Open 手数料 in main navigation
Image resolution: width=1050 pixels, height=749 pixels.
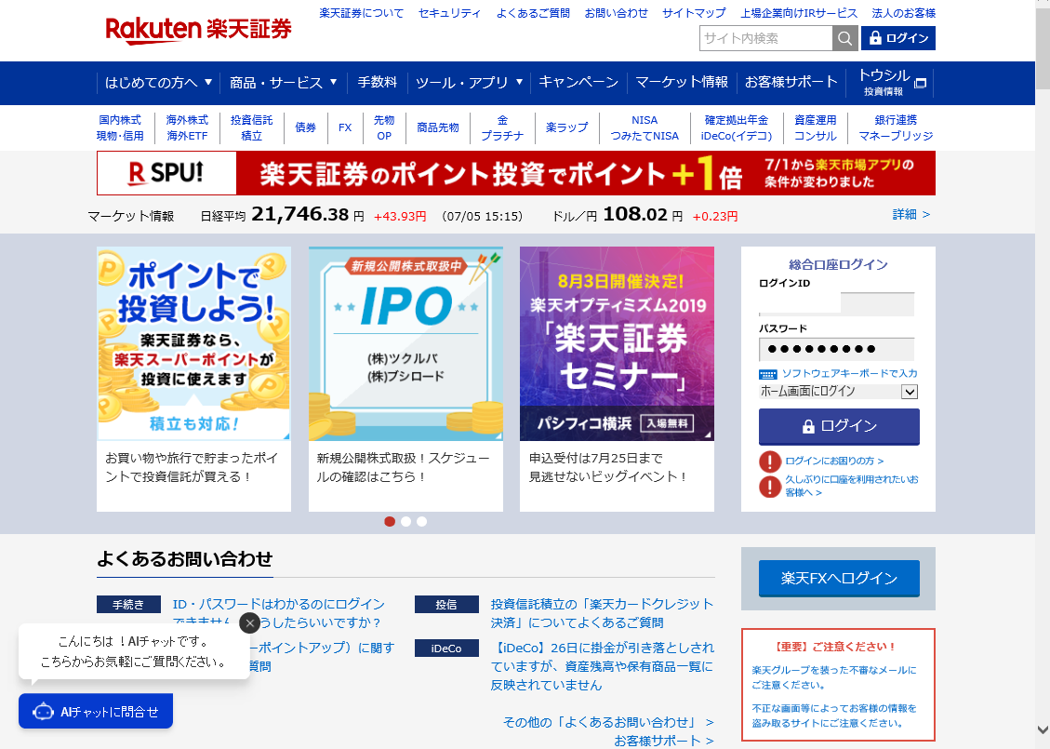click(377, 82)
